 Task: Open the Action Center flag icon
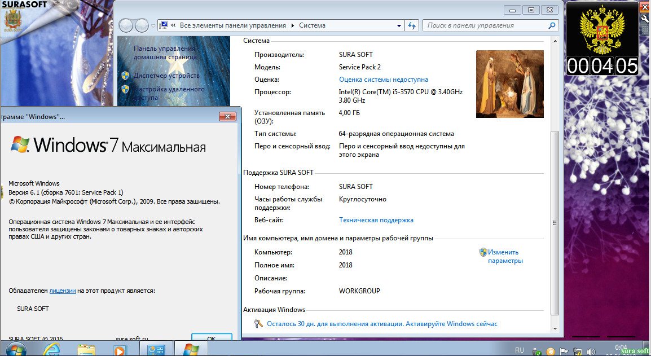pyautogui.click(x=564, y=352)
